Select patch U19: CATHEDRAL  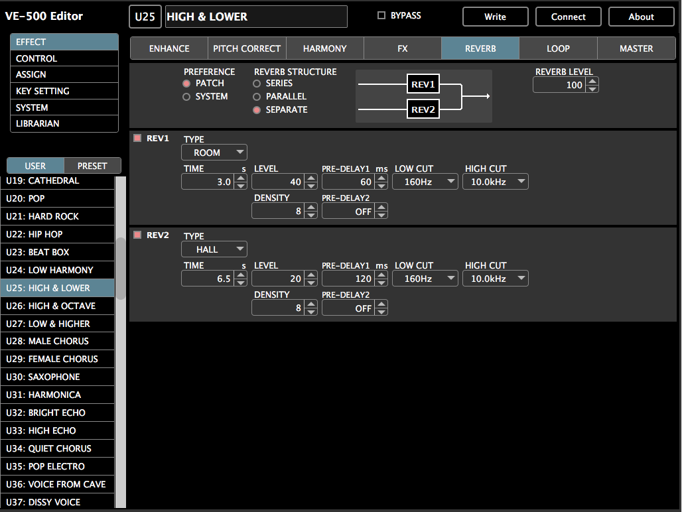coord(58,181)
